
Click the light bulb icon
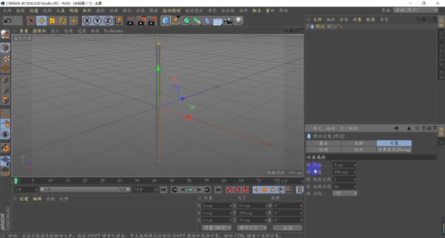point(239,21)
